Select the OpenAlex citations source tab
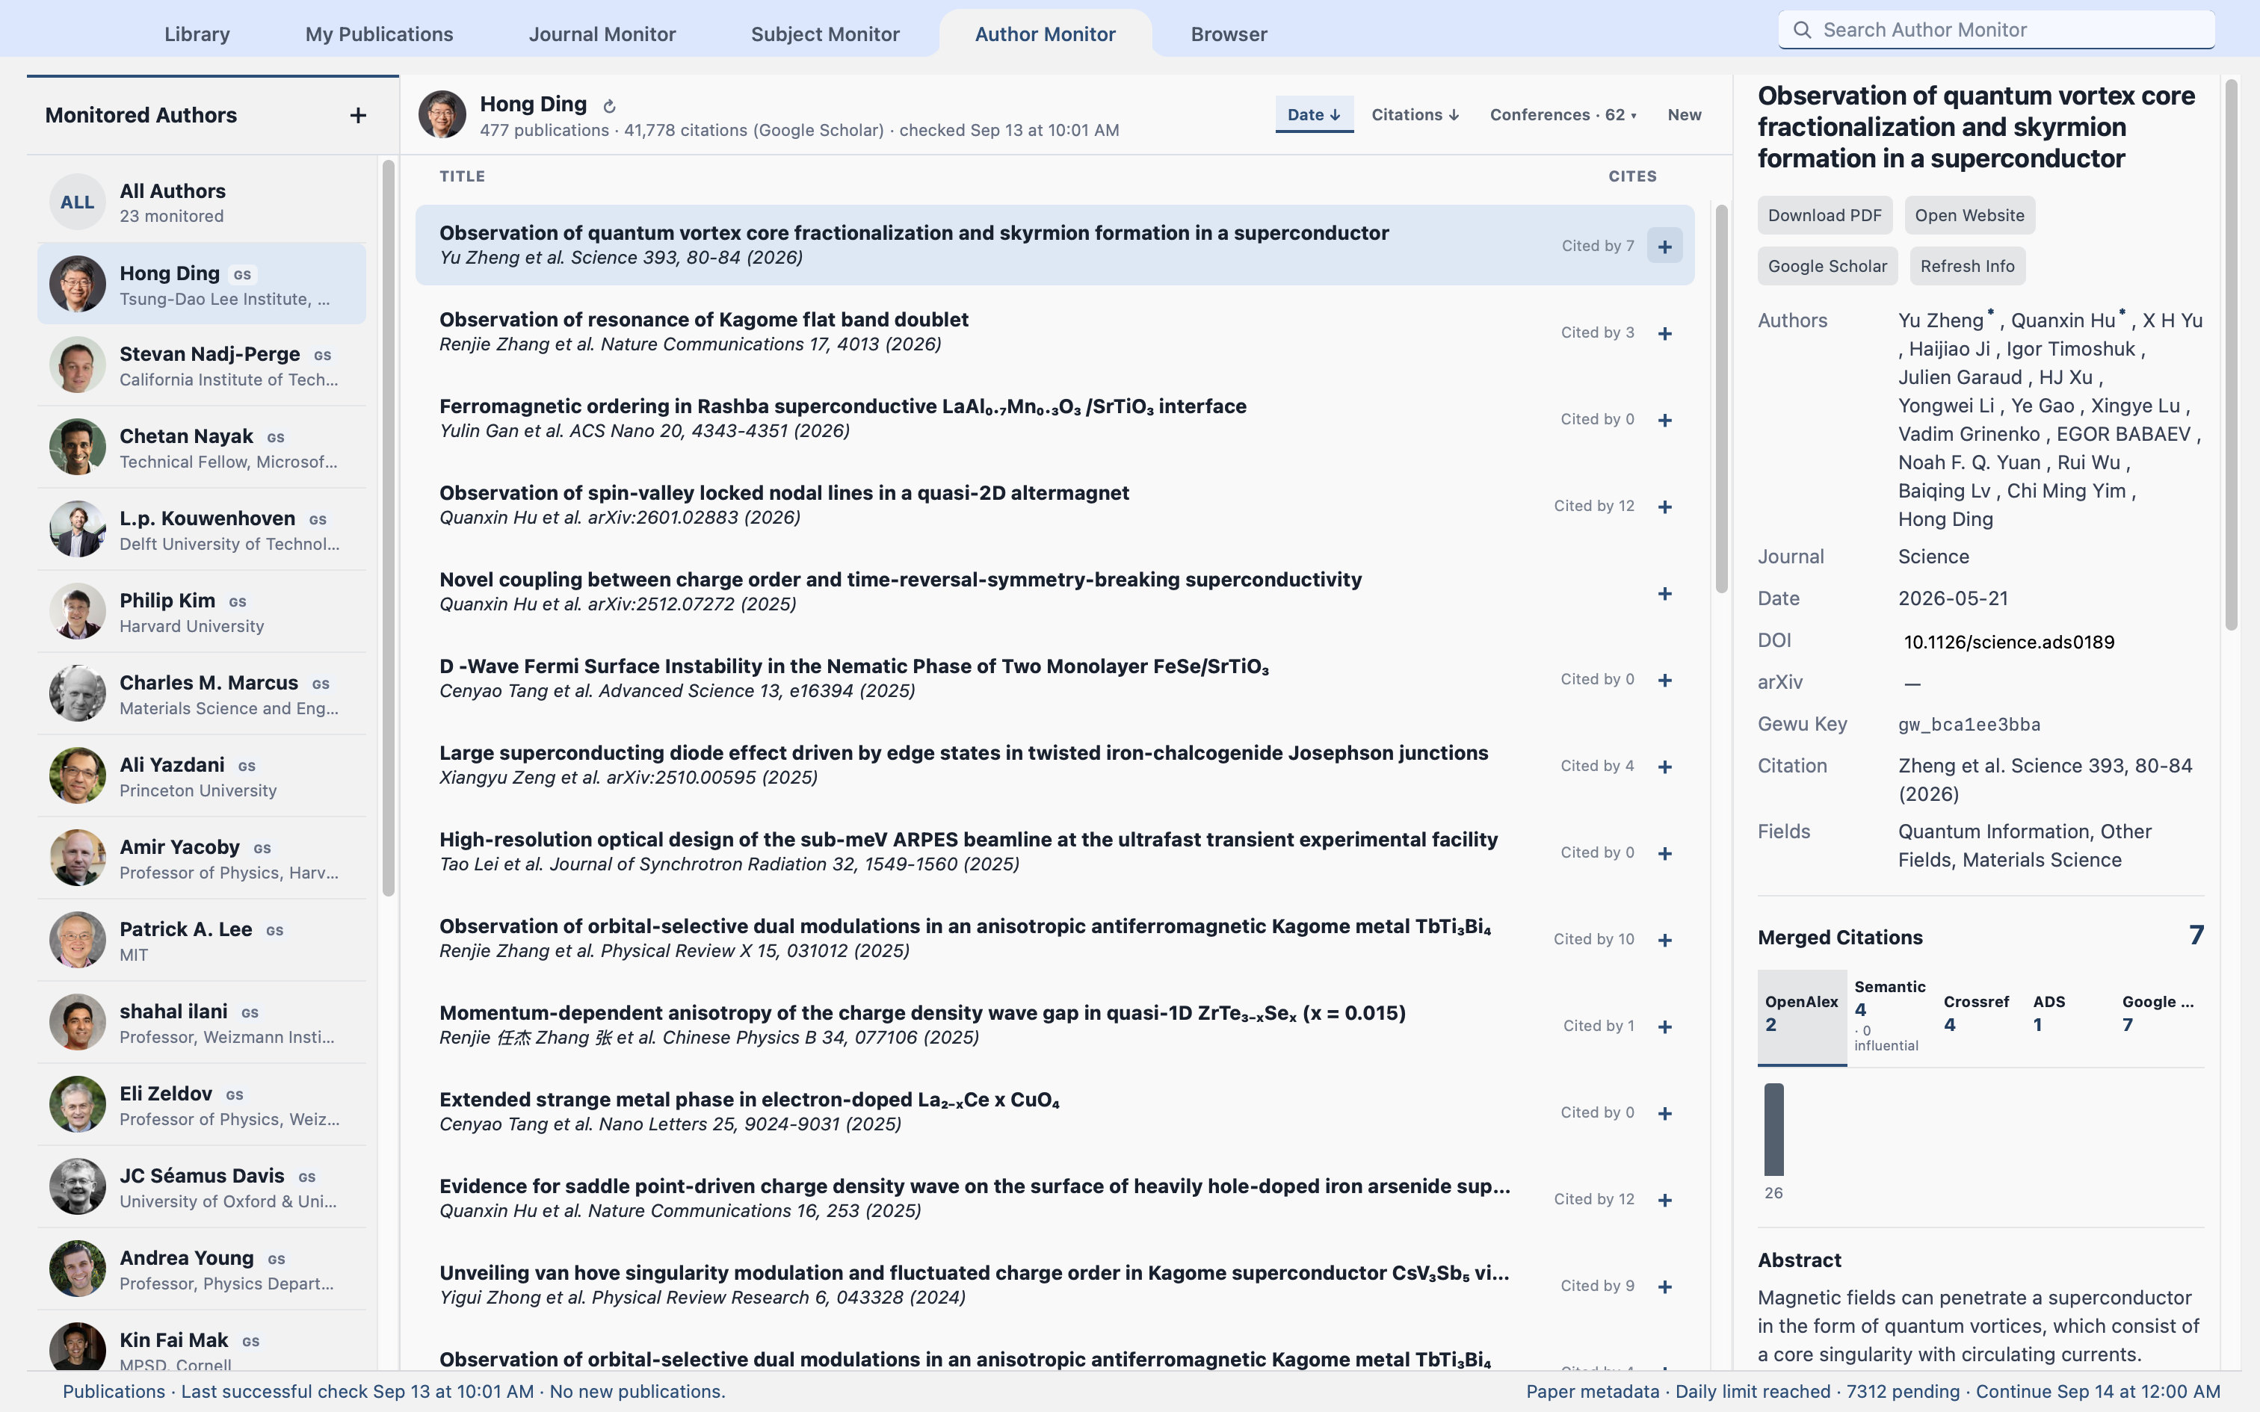The image size is (2260, 1412). (1801, 1017)
